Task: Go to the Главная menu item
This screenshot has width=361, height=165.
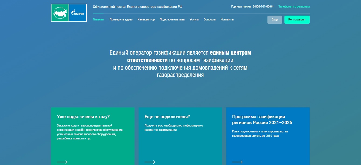Action: (x=98, y=19)
